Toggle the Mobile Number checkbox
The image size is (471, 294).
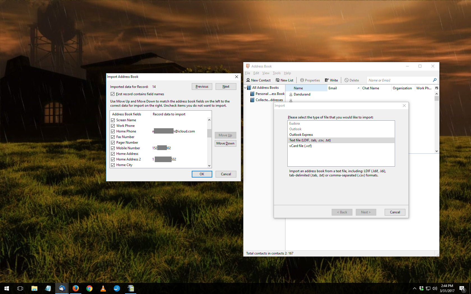[113, 148]
